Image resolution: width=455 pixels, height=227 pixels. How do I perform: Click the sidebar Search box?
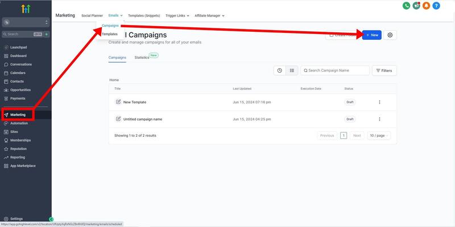coord(22,34)
